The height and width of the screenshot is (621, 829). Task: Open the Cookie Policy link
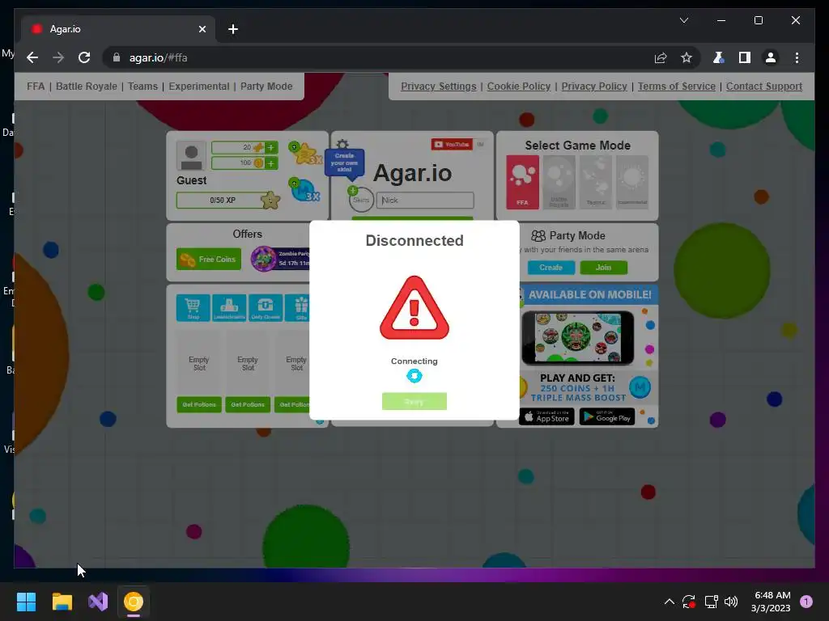[519, 86]
